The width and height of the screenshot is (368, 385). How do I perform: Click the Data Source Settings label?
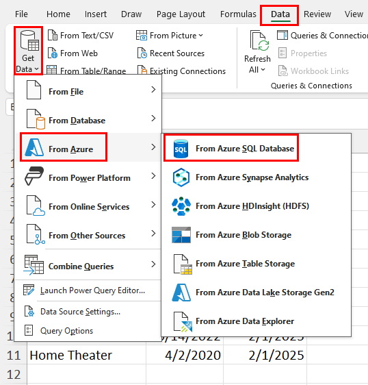click(81, 312)
